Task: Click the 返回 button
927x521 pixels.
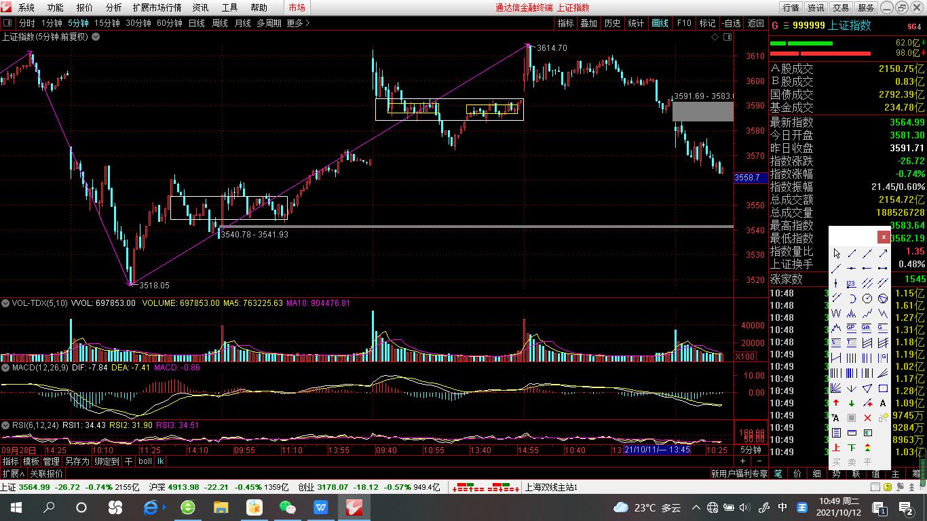Action: 756,23
